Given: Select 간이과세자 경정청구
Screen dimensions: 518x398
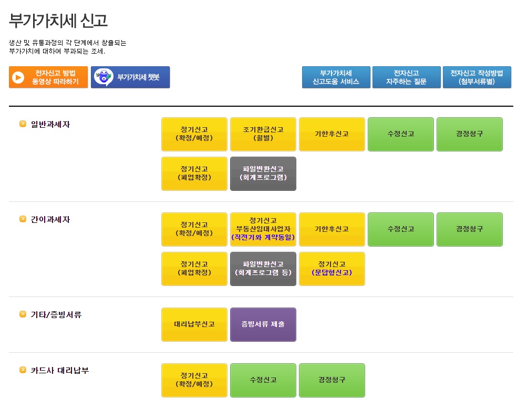Looking at the screenshot, I should 470,229.
